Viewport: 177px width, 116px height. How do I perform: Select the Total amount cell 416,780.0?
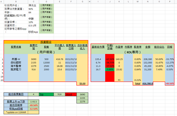148,84
